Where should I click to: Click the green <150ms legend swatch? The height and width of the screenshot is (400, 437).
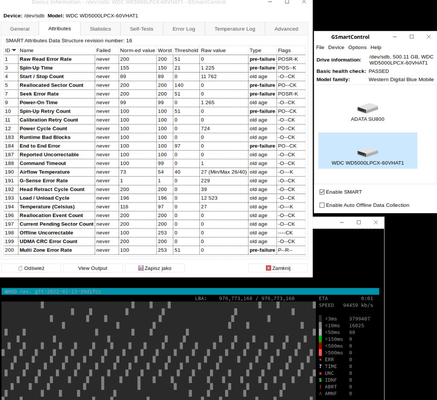[320, 339]
